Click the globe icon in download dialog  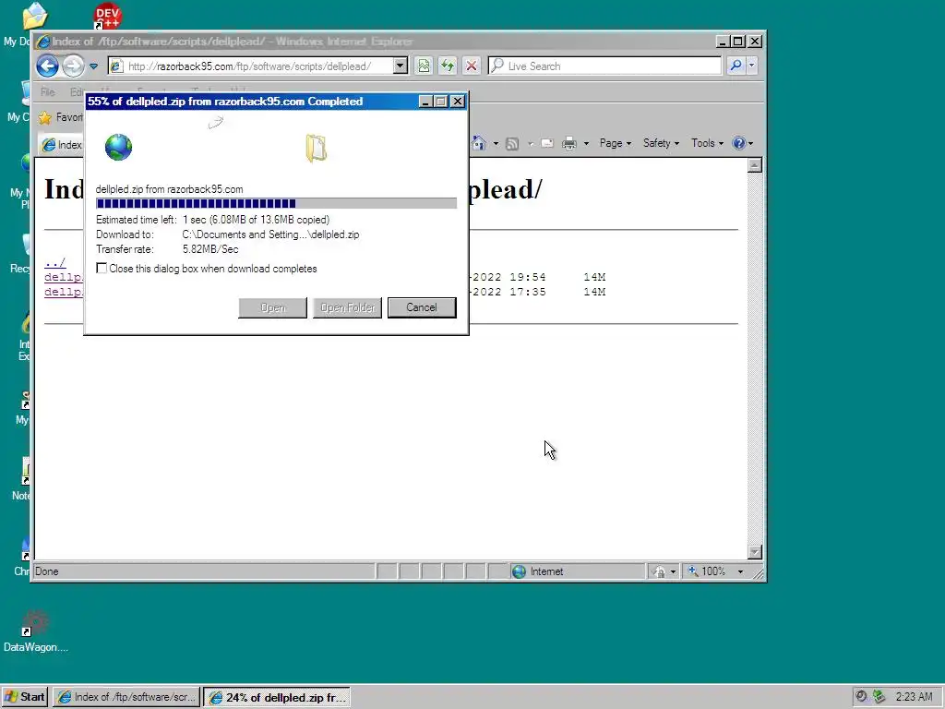pyautogui.click(x=118, y=147)
